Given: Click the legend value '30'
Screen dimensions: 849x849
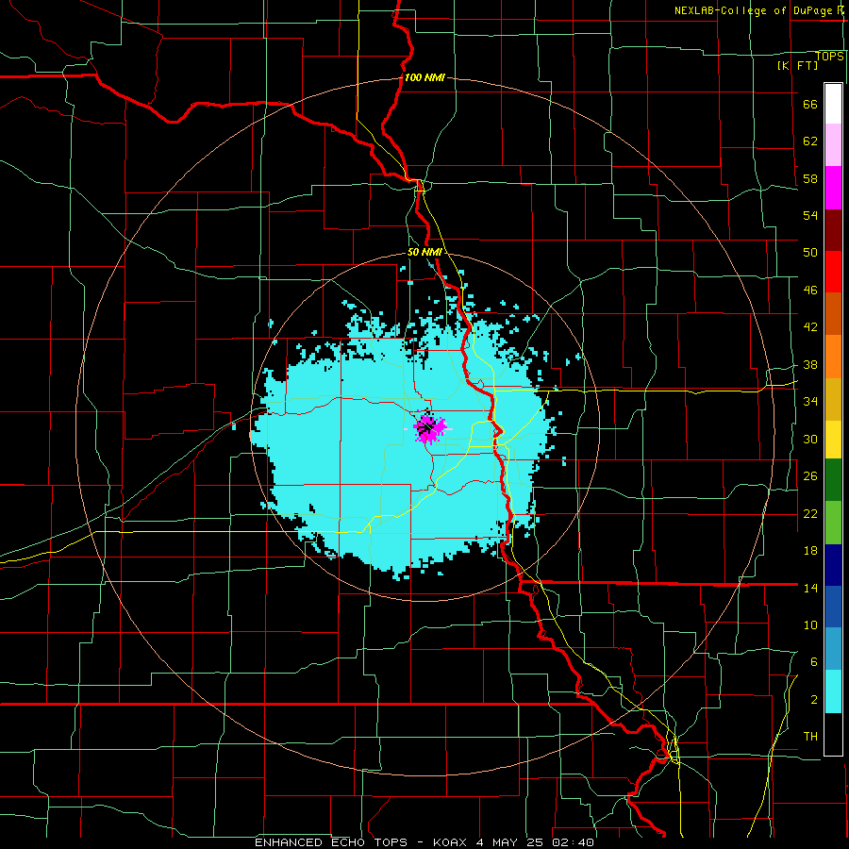Looking at the screenshot, I should tap(810, 439).
